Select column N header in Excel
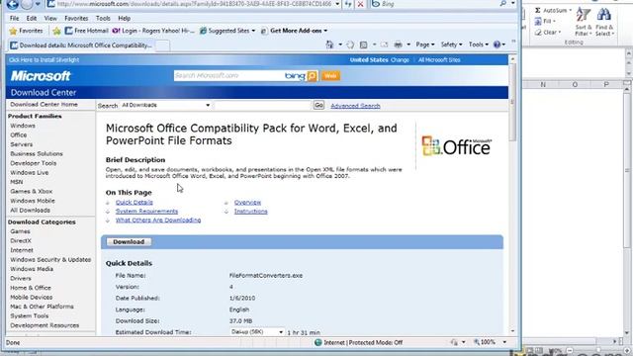This screenshot has width=633, height=356. [x=543, y=84]
